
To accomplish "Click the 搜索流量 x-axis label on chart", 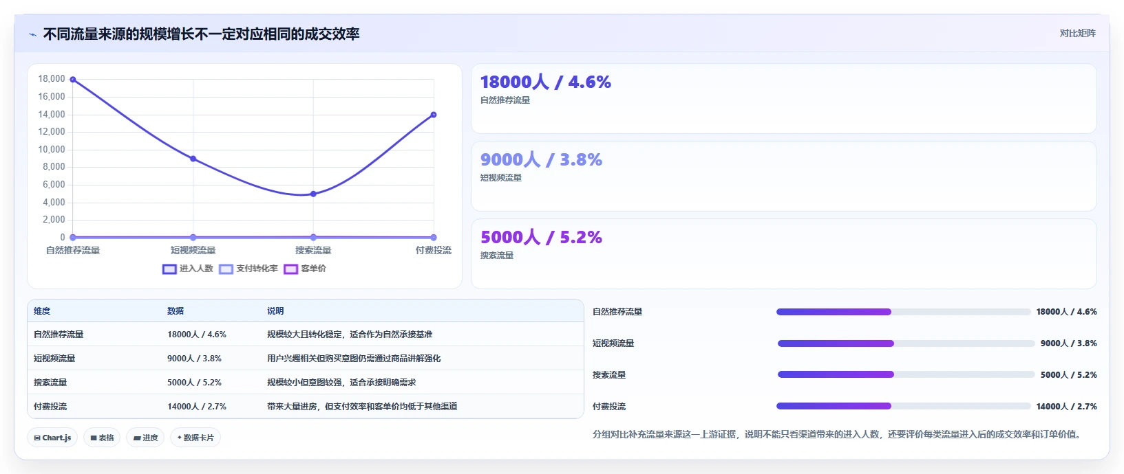I will tap(313, 250).
